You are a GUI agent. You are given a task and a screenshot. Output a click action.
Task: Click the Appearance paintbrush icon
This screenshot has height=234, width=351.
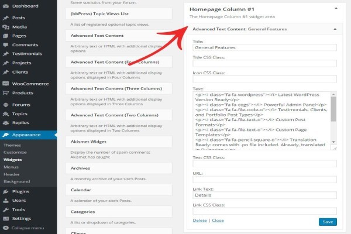[x=6, y=135]
